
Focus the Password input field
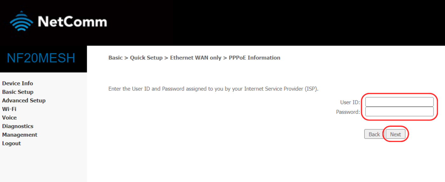[400, 112]
